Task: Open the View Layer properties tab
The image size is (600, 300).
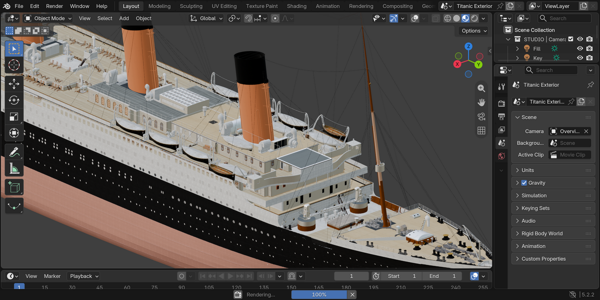Action: click(501, 130)
